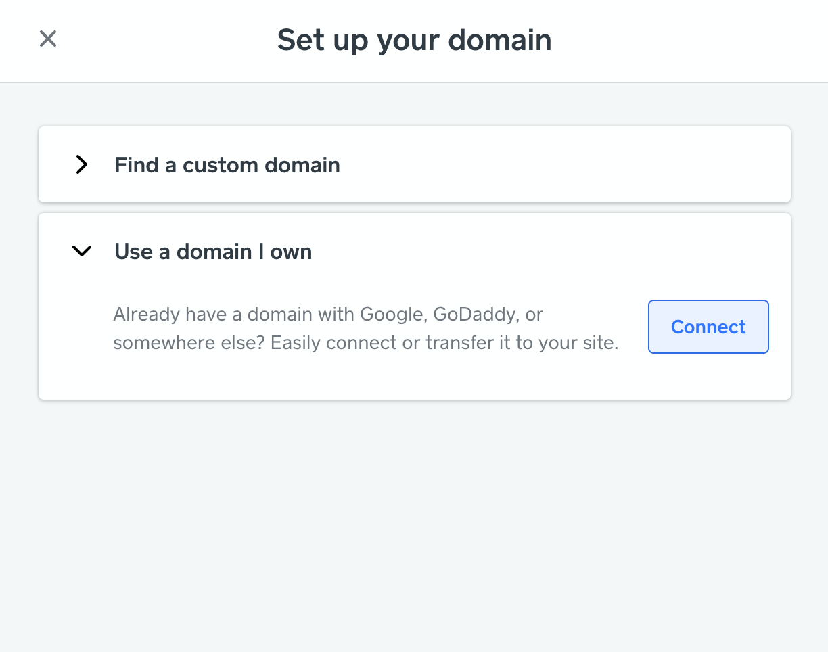
Task: Collapse the Use a domain I own chevron
Action: click(82, 252)
